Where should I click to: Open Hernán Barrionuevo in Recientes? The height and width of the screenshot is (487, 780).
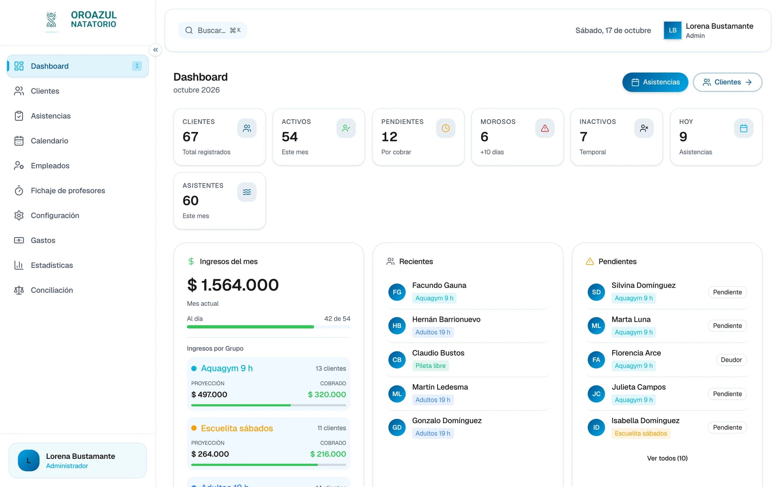468,326
